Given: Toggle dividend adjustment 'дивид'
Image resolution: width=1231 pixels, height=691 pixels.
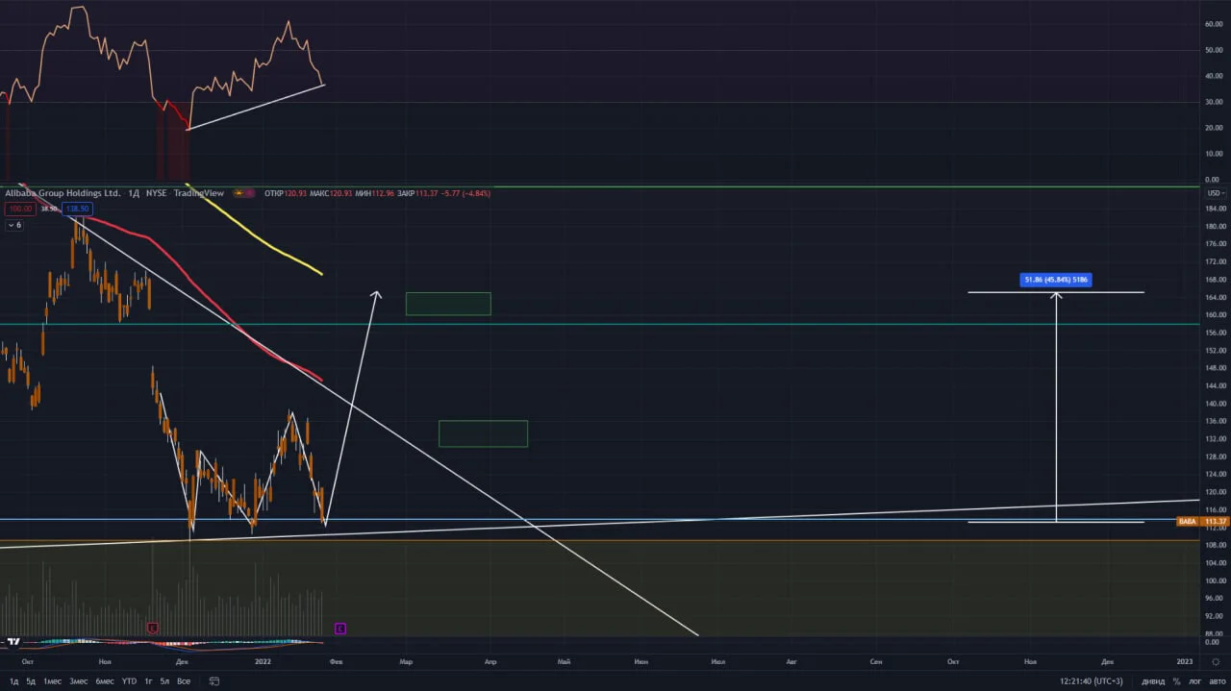Looking at the screenshot, I should click(x=1152, y=681).
